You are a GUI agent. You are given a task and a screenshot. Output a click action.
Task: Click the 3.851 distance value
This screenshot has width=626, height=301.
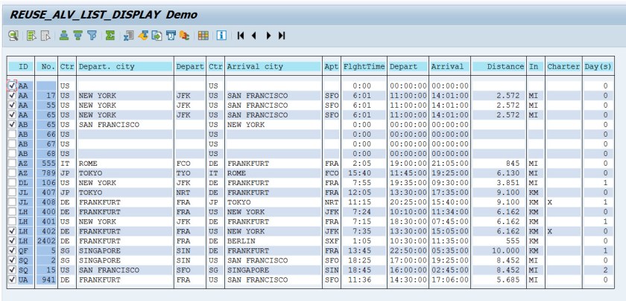point(508,183)
